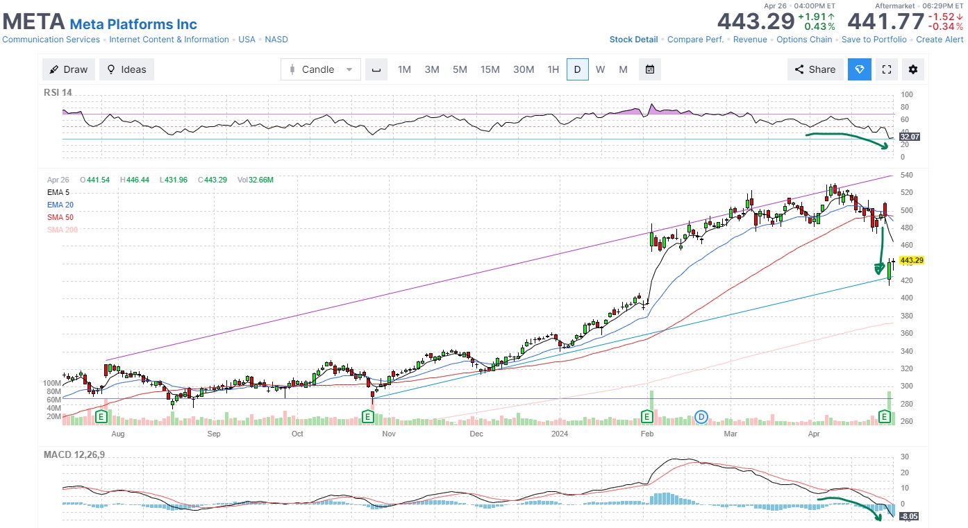Click Save to Portfolio link

pyautogui.click(x=874, y=40)
